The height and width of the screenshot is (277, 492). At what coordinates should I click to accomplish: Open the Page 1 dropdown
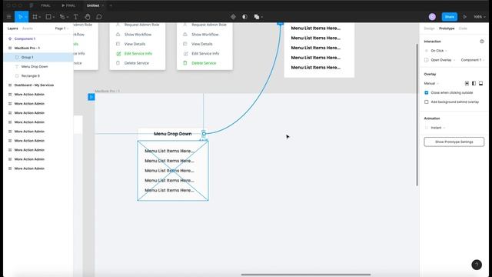point(61,28)
